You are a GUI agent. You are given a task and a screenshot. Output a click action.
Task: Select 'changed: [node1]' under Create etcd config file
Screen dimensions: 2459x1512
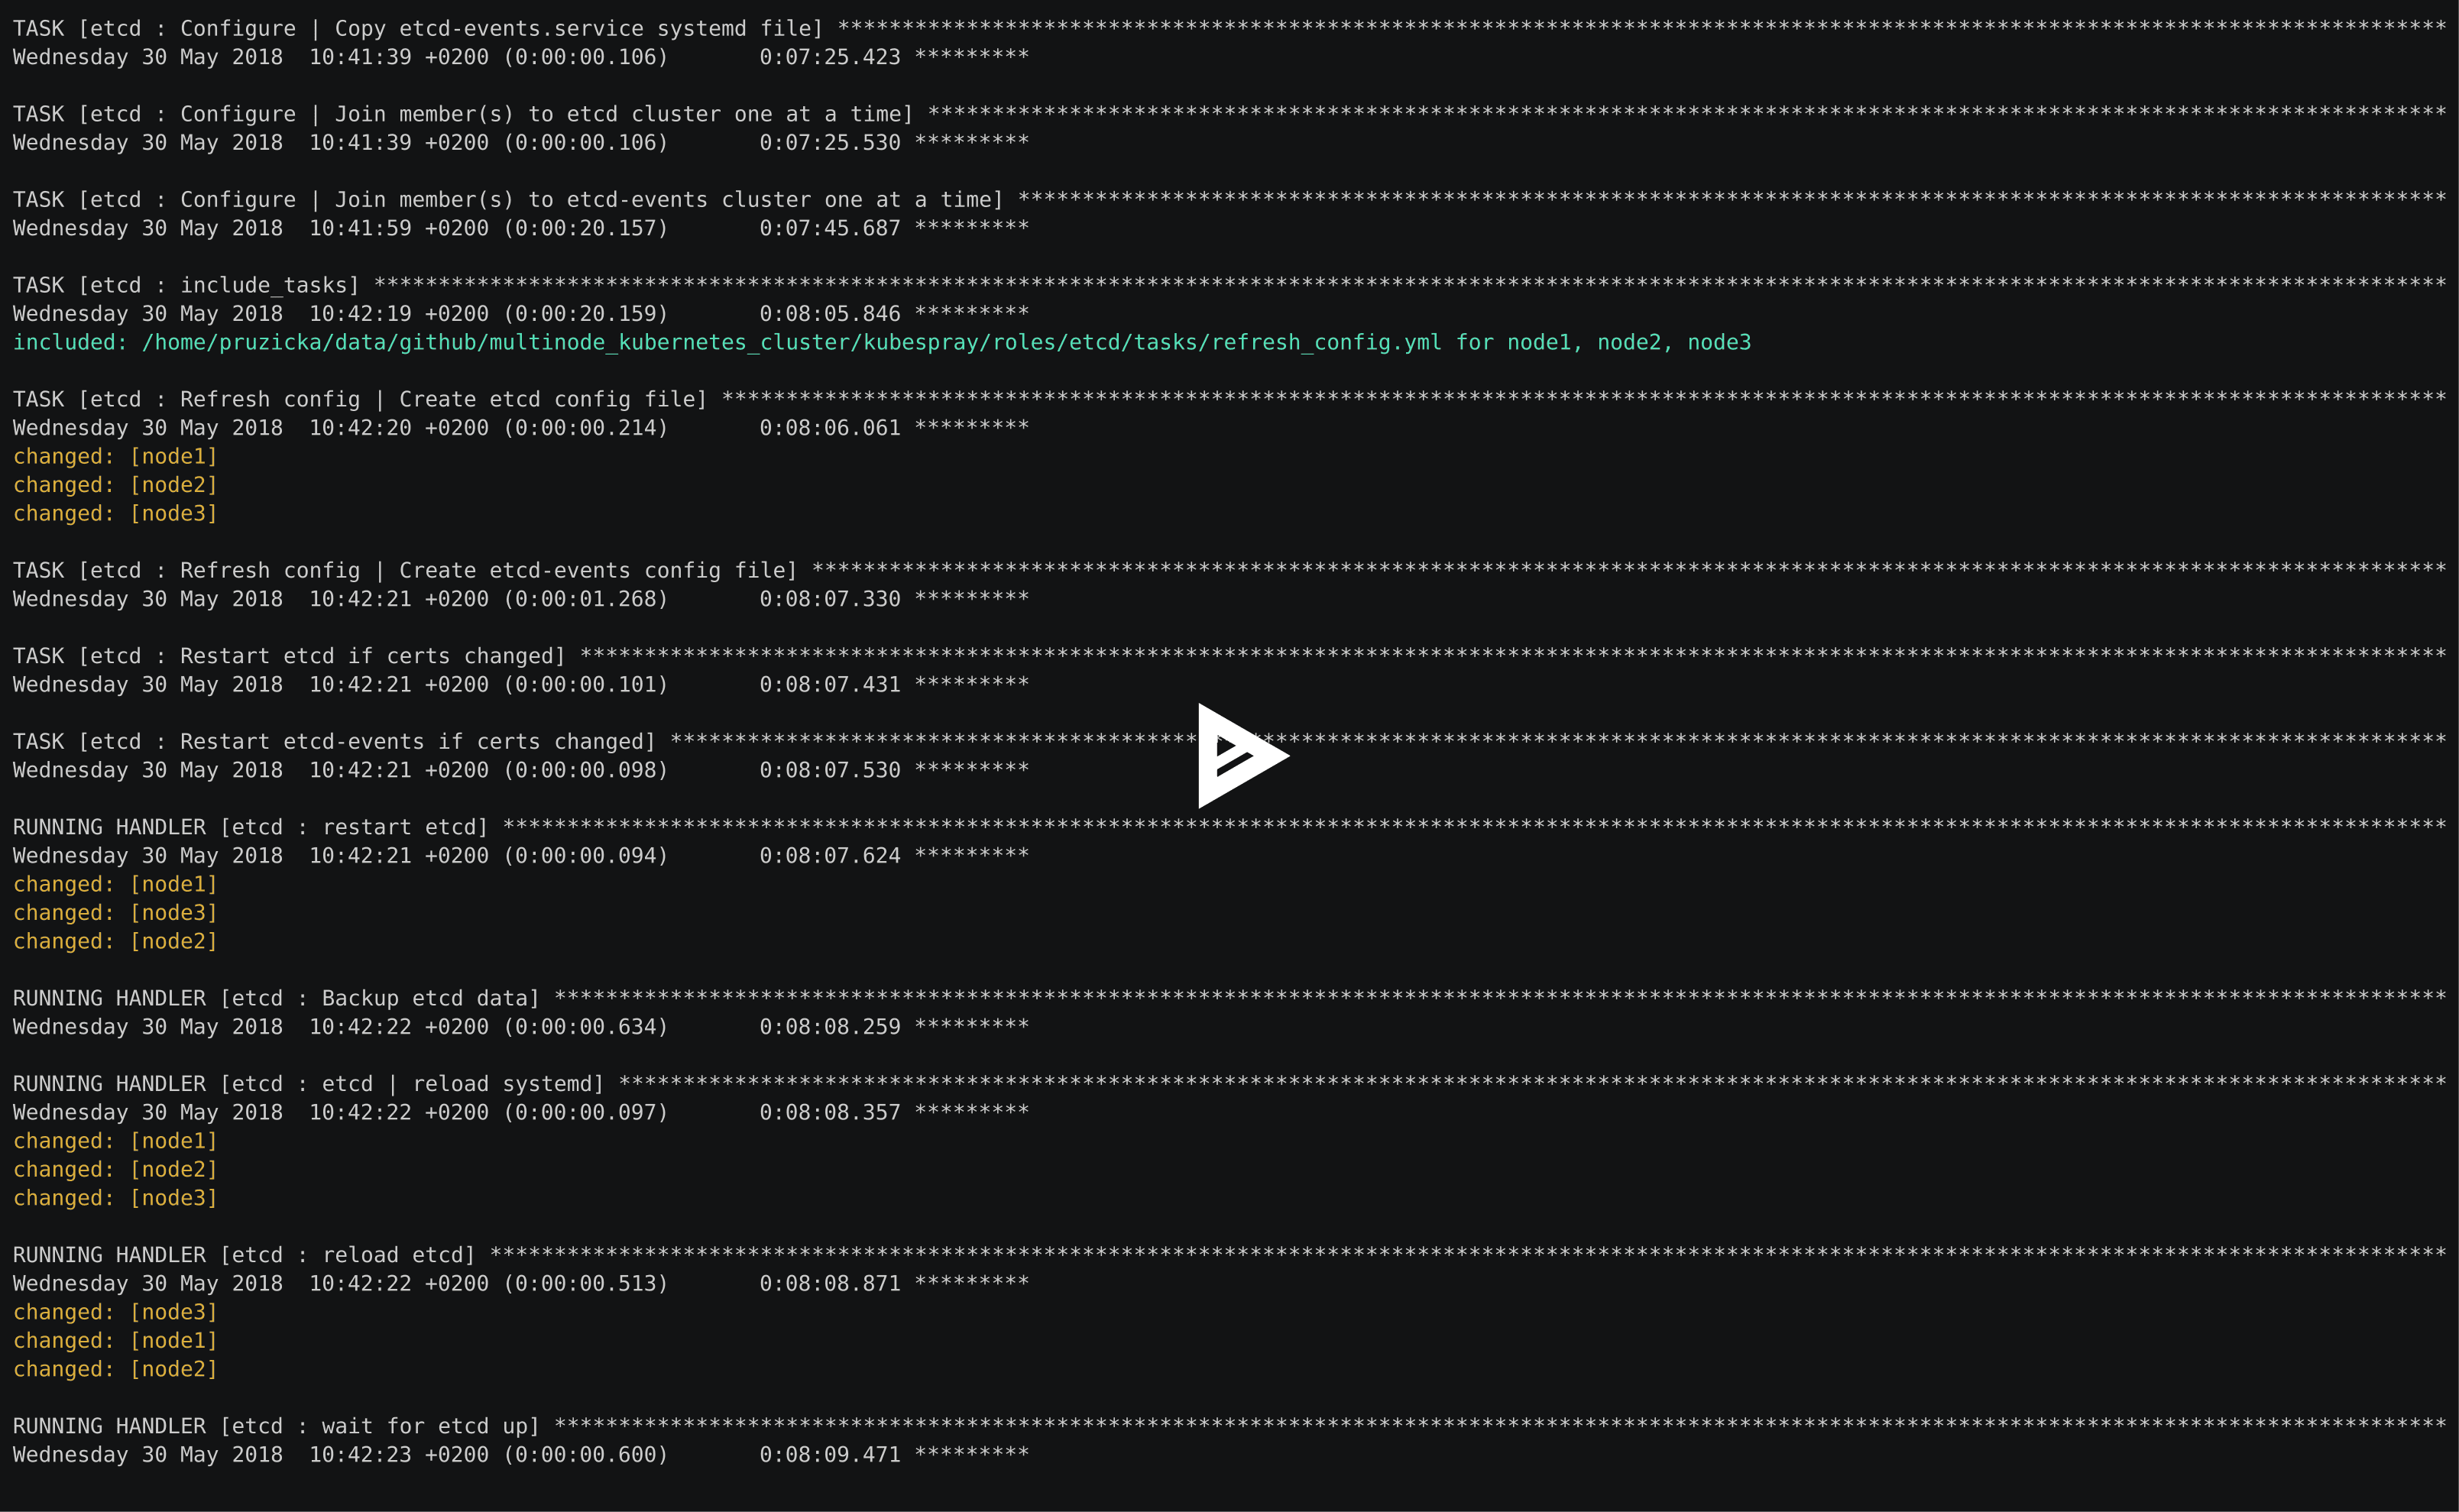coord(115,456)
